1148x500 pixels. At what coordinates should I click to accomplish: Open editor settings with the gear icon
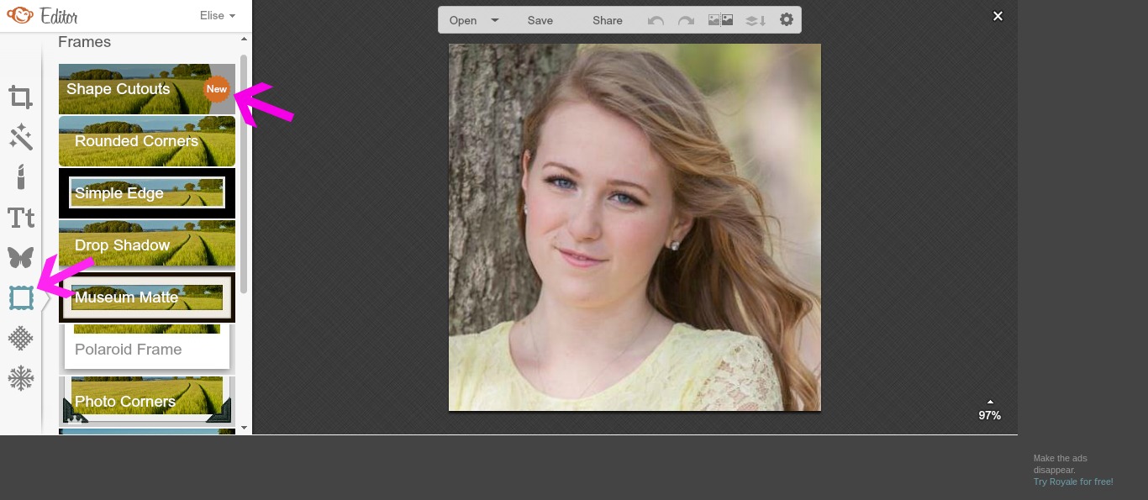click(786, 19)
